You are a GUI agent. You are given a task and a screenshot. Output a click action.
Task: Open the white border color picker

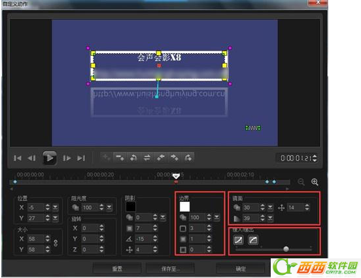point(184,207)
